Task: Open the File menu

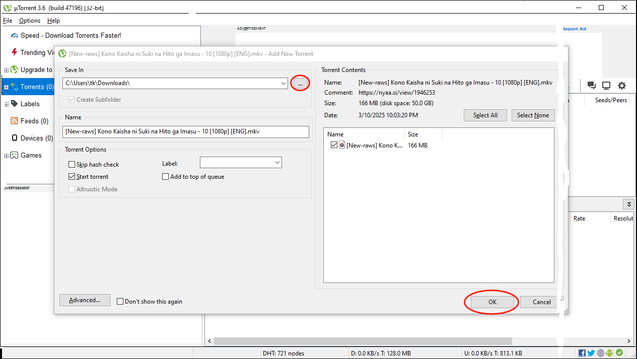Action: pyautogui.click(x=8, y=21)
